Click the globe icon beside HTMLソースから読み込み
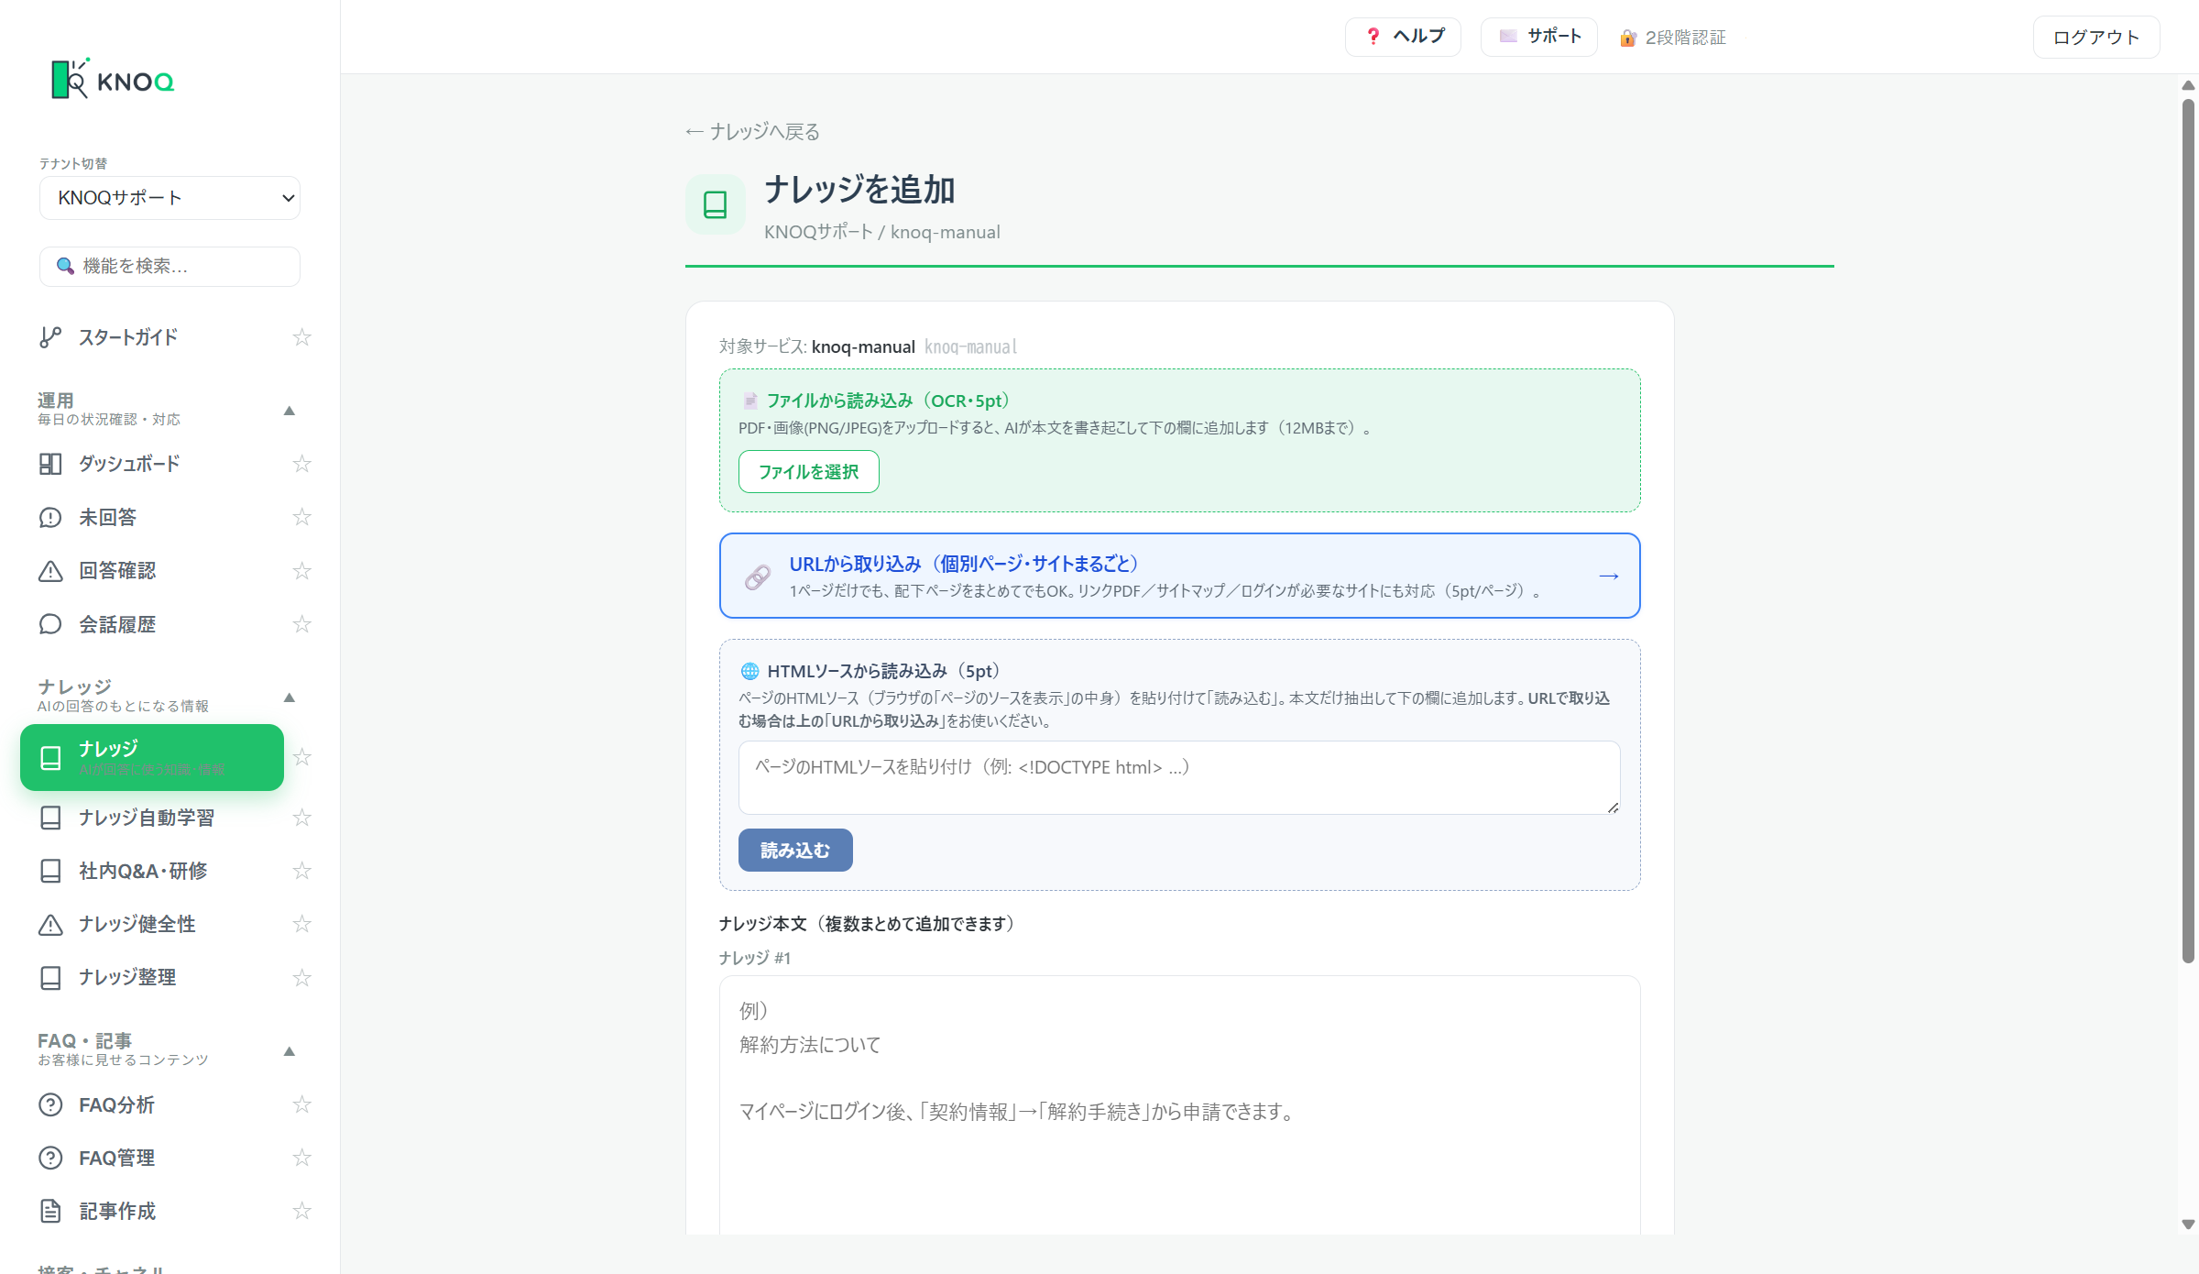2199x1274 pixels. pyautogui.click(x=749, y=671)
